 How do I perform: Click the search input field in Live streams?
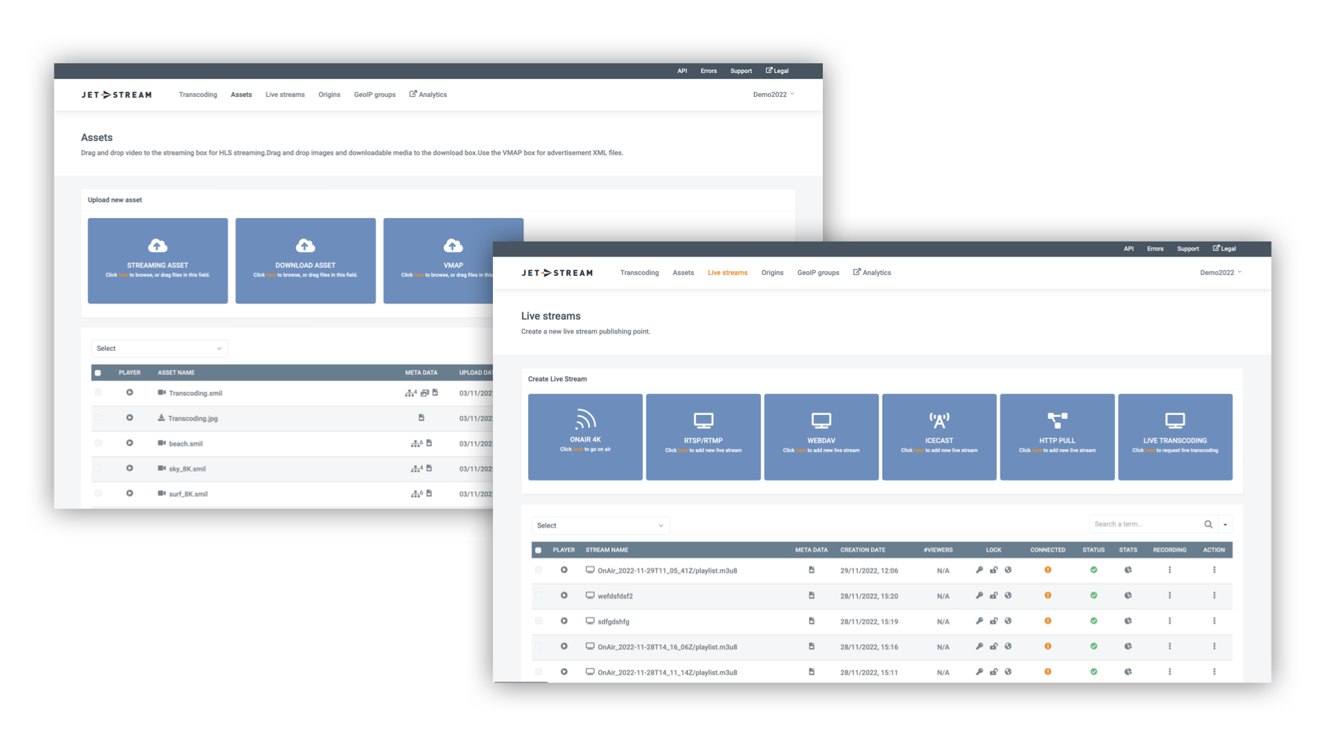coord(1144,524)
